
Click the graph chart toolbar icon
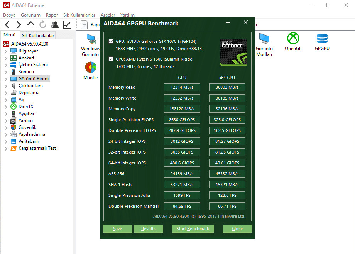coord(67,25)
